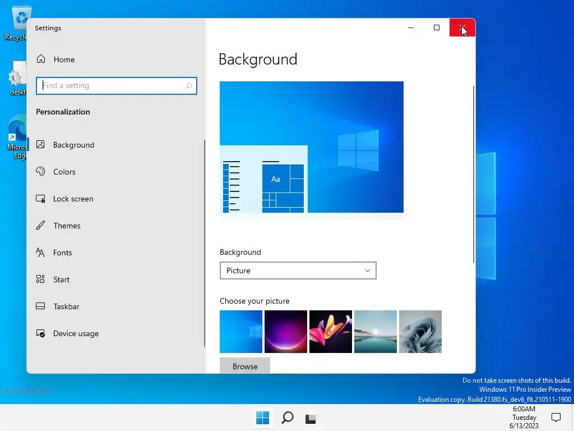574x431 pixels.
Task: Select the Device usage icon
Action: tap(40, 333)
